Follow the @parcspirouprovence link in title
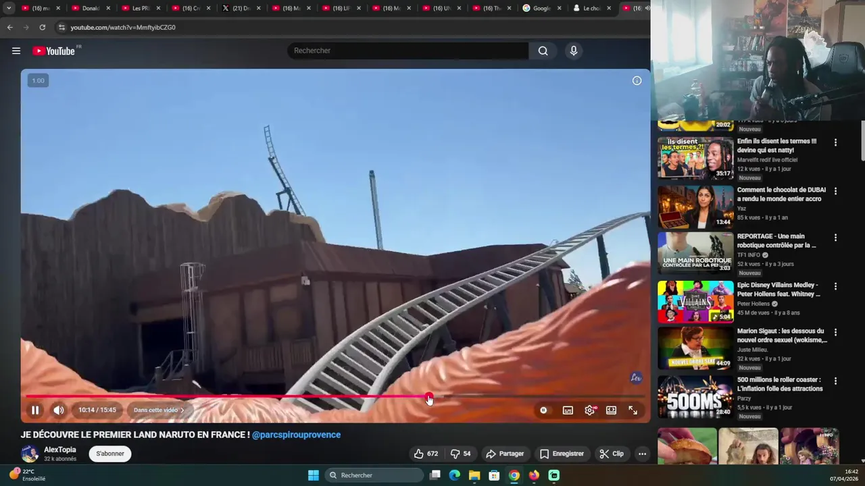 click(x=296, y=435)
